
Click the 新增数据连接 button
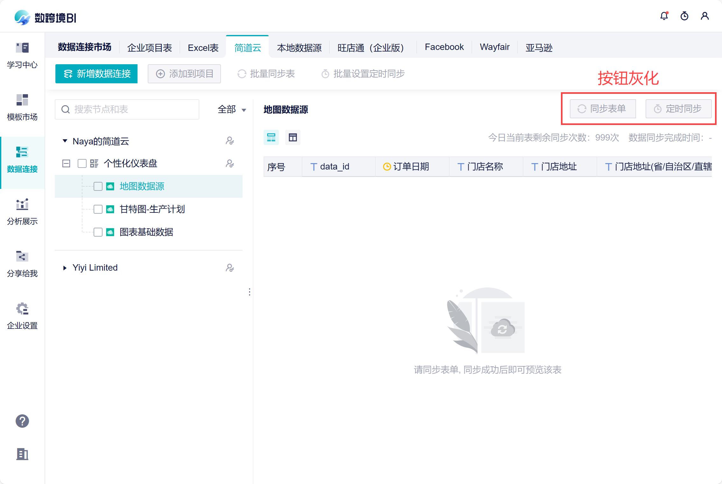96,74
